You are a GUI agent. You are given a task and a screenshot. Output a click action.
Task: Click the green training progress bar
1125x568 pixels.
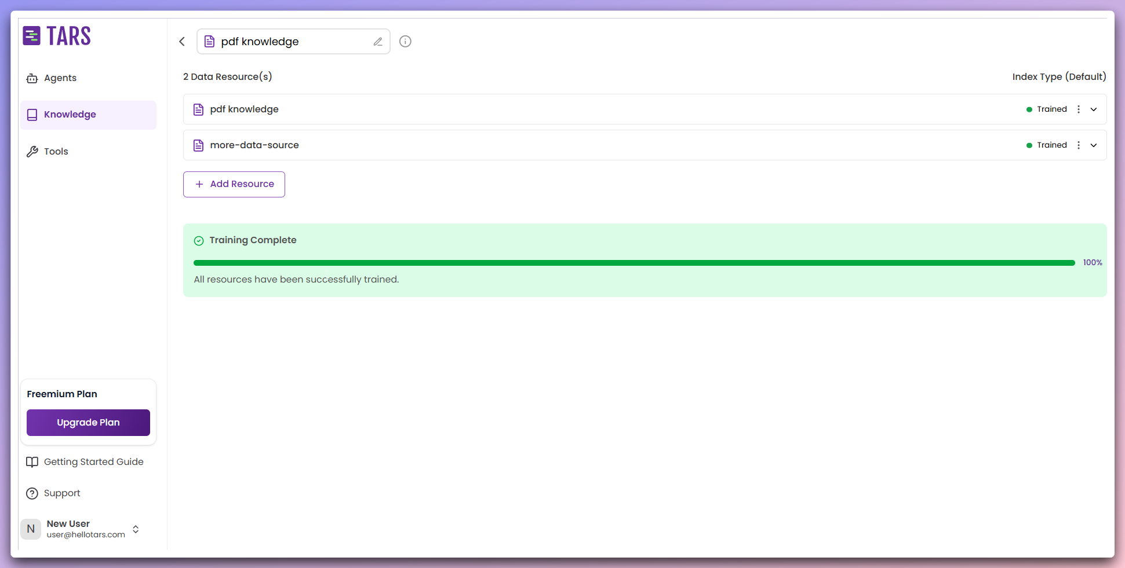click(x=634, y=263)
